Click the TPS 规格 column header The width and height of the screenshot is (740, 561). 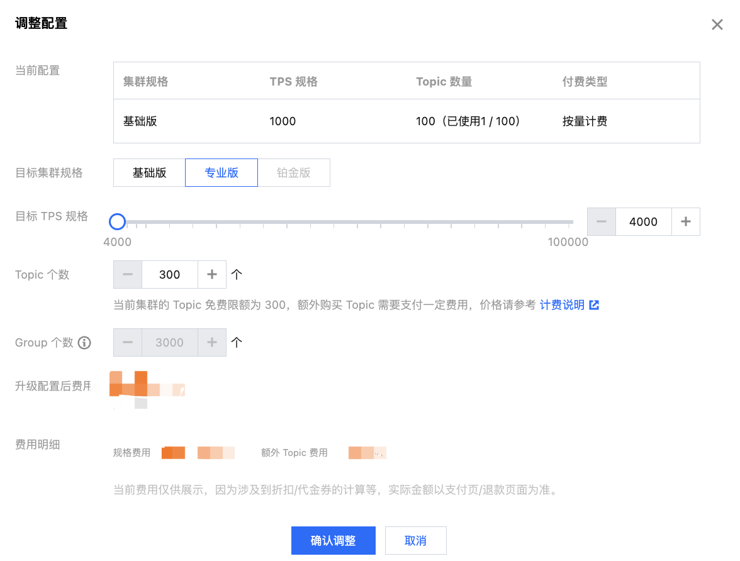coord(293,82)
